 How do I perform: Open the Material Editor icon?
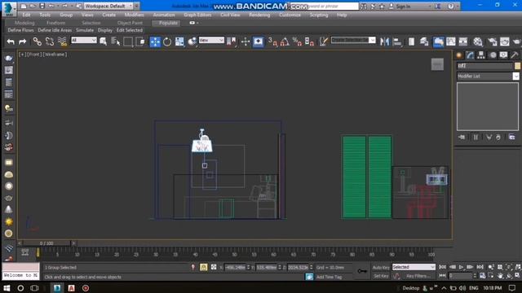tap(478, 42)
